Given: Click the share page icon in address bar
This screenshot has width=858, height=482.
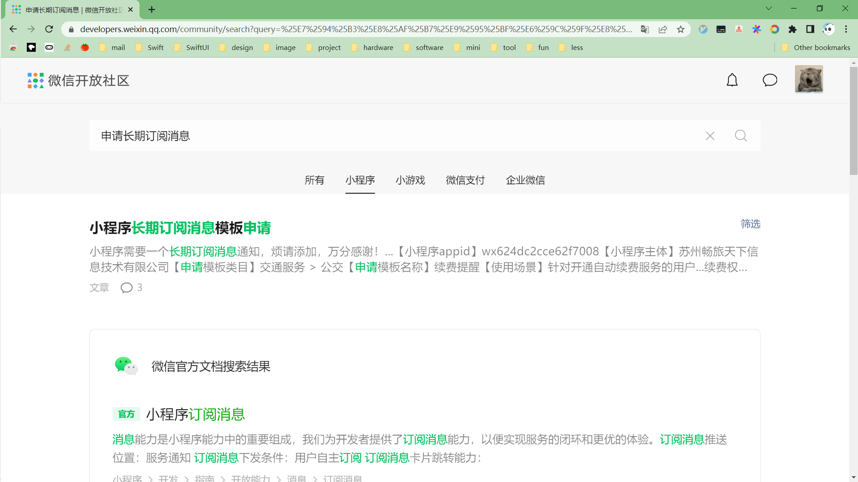Looking at the screenshot, I should tap(663, 29).
